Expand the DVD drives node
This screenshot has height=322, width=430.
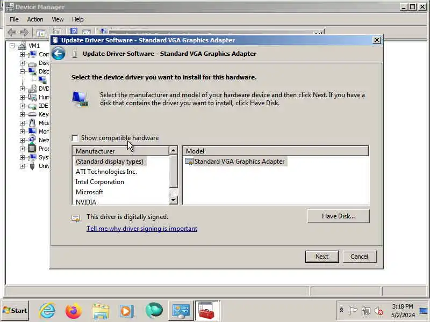tap(22, 89)
